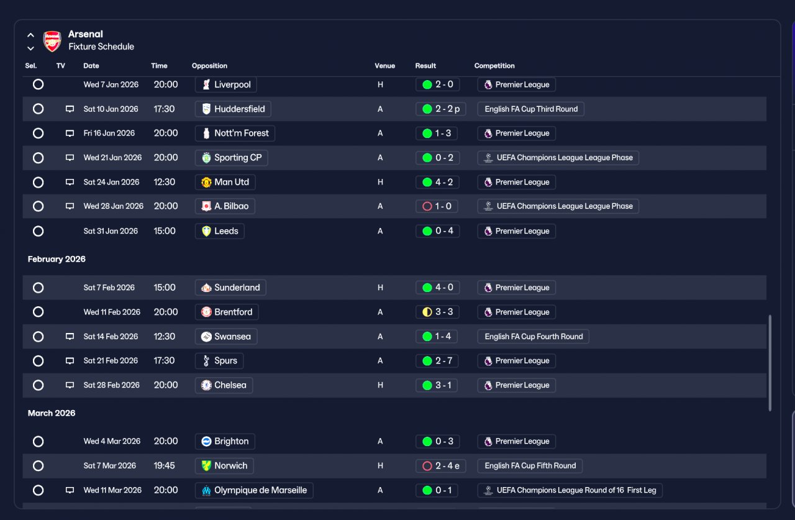
Task: Click the TV icon for Sporting CP fixture
Action: 70,158
